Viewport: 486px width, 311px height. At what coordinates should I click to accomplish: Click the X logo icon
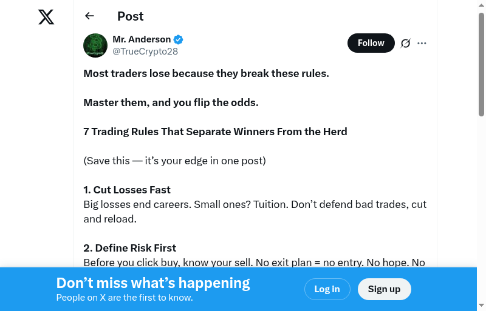pos(46,18)
